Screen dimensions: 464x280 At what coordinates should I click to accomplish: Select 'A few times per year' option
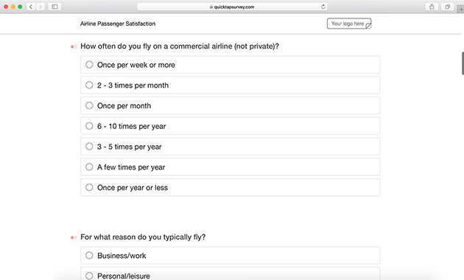point(231,167)
